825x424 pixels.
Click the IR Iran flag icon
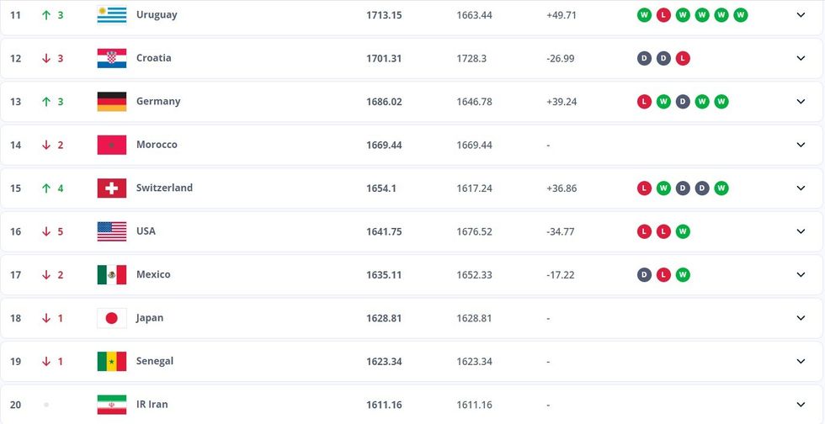coord(112,405)
